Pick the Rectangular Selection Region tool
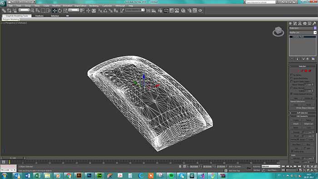318x179 pixels. coord(43,10)
